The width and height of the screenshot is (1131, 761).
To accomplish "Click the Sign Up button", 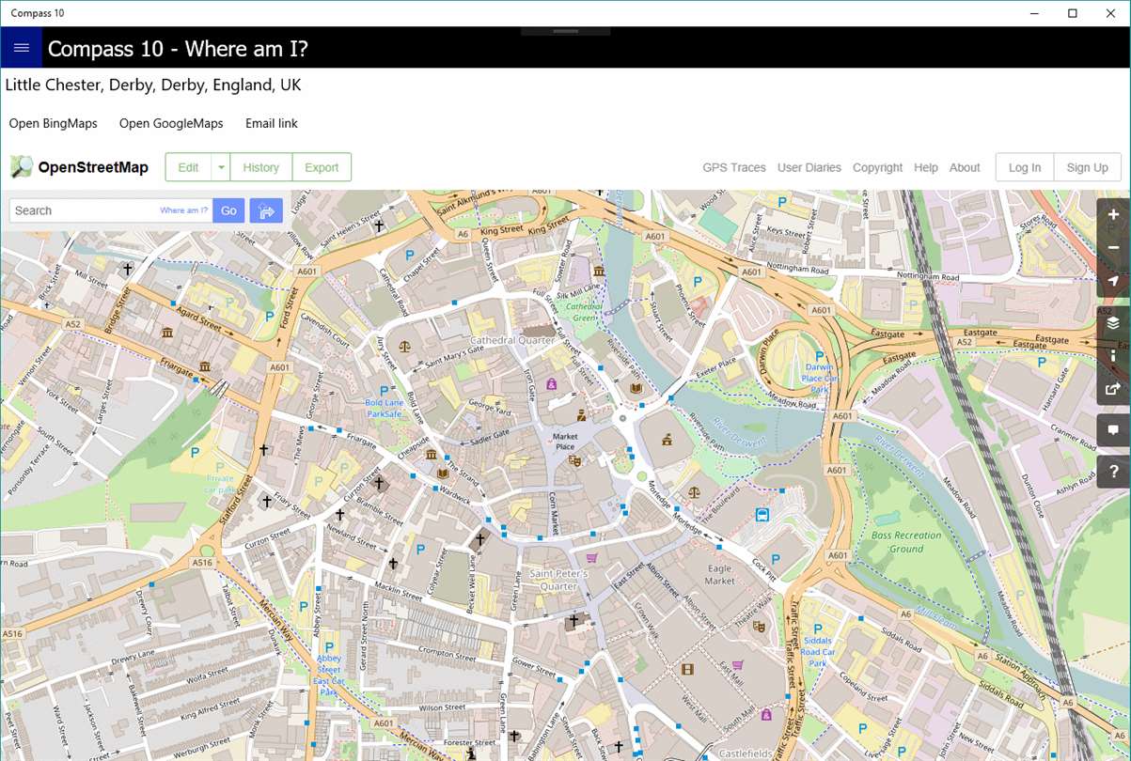I will click(1088, 167).
